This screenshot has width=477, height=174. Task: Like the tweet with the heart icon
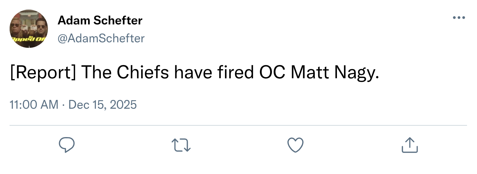[x=295, y=145]
